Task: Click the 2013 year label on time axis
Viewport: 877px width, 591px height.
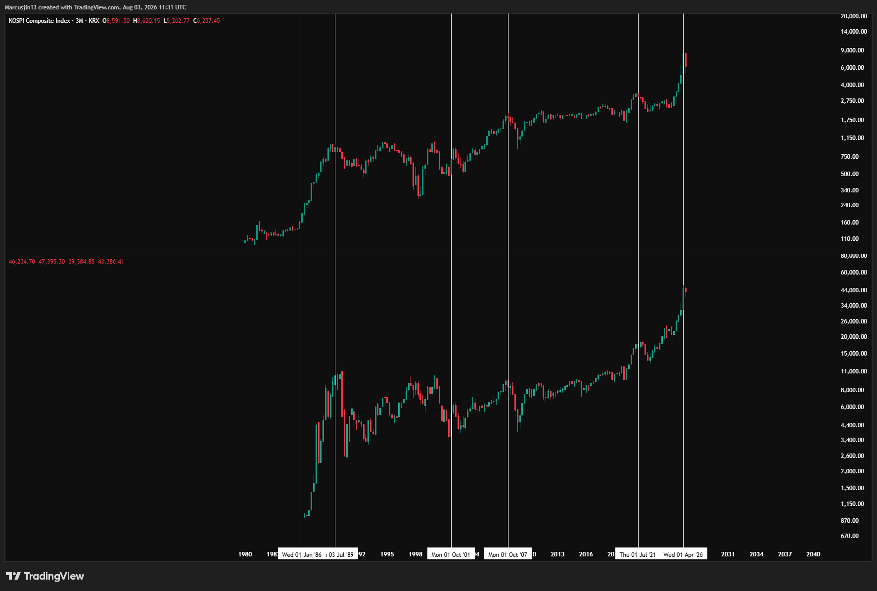Action: [557, 554]
